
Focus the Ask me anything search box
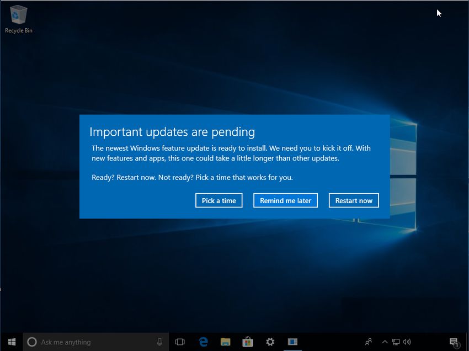[95, 342]
